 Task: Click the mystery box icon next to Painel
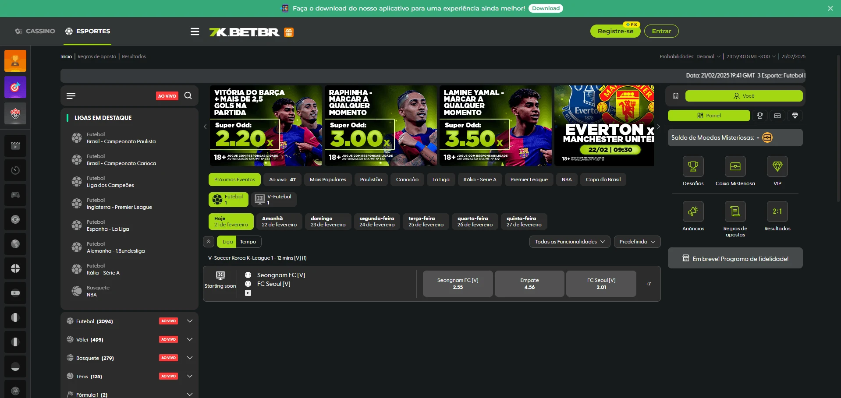777,116
